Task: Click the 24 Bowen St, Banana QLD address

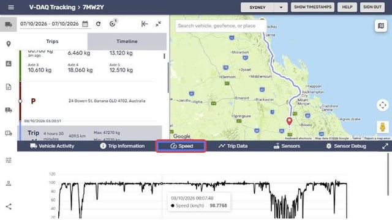Action: click(x=107, y=101)
